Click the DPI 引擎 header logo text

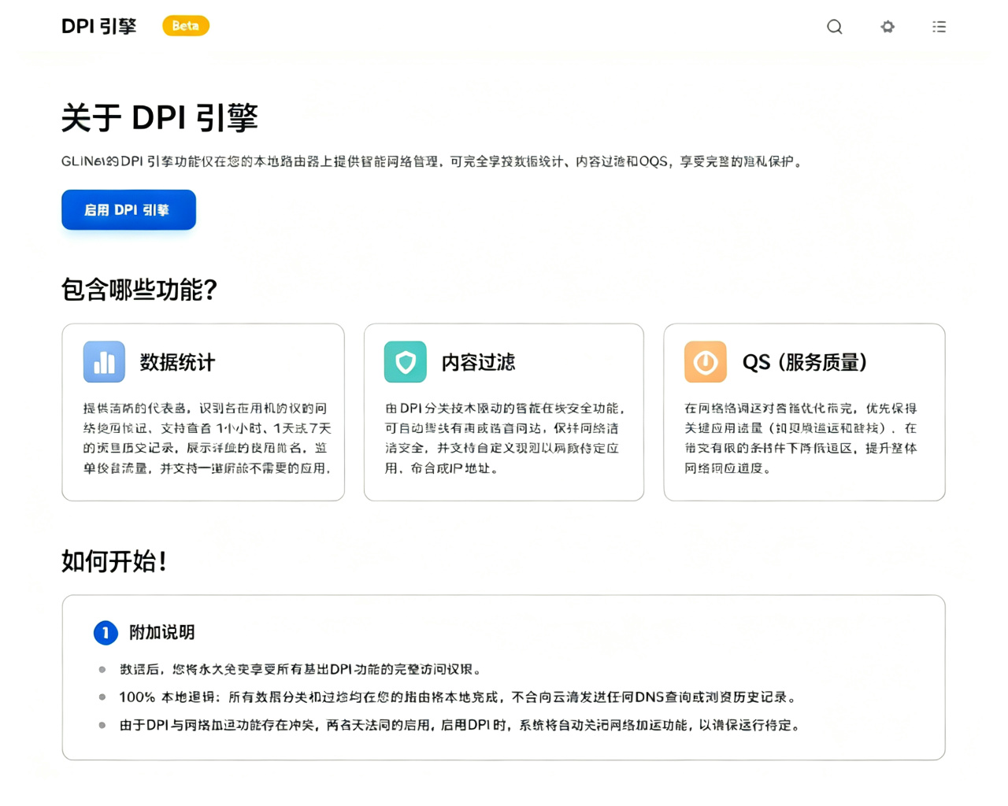(99, 26)
